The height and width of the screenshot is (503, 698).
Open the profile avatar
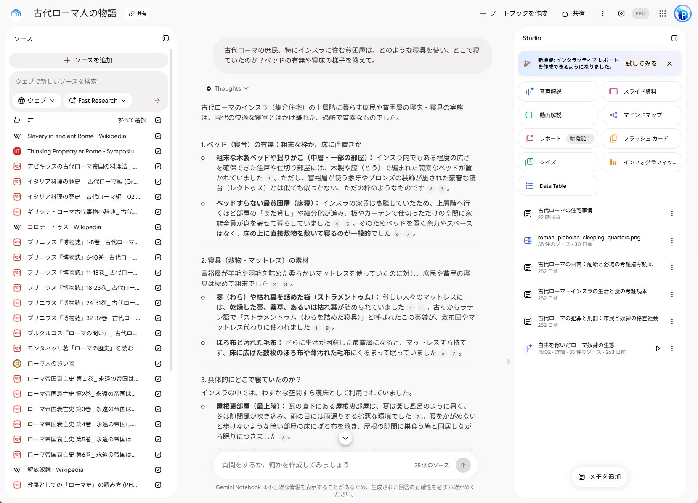[682, 13]
